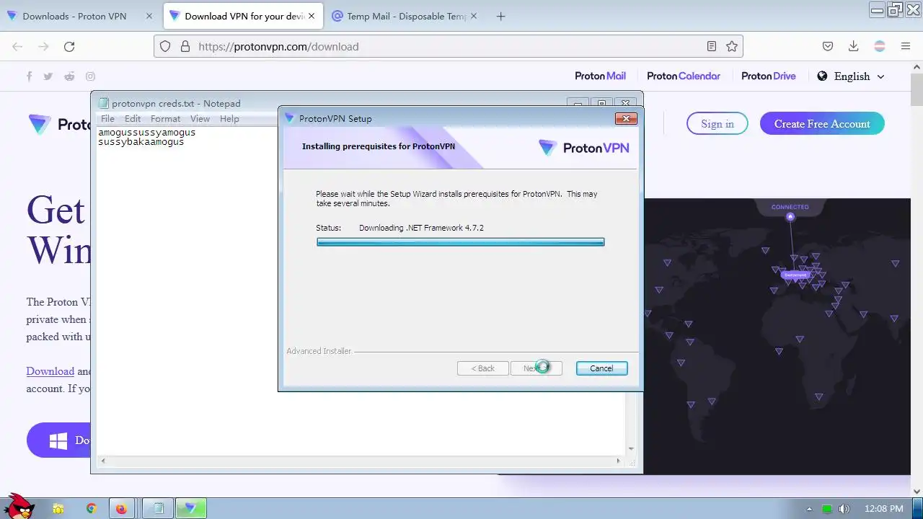Open Proton Reddit icon link
Image resolution: width=923 pixels, height=519 pixels.
pyautogui.click(x=69, y=76)
